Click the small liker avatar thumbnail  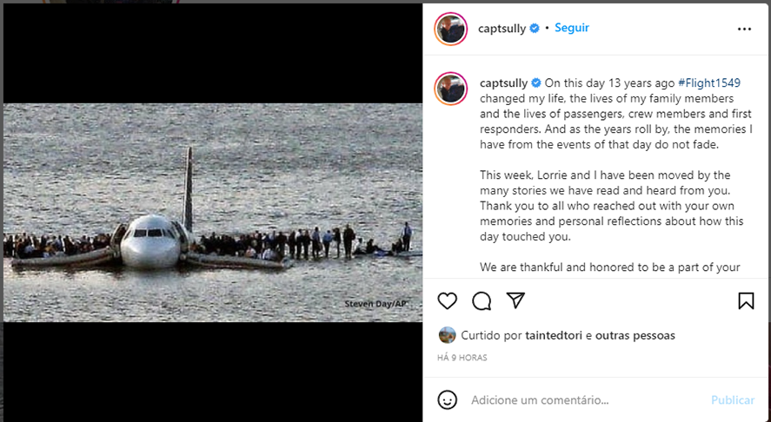[x=447, y=335]
